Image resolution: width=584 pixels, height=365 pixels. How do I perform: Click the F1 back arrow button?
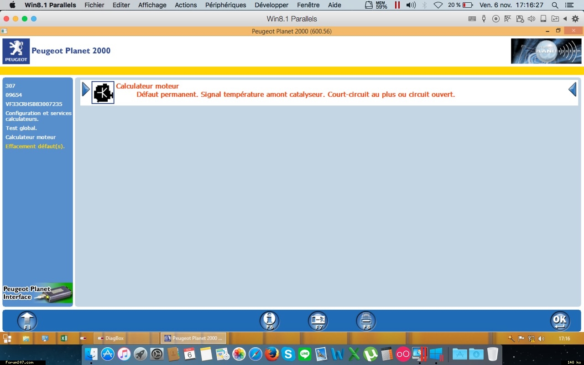pyautogui.click(x=27, y=321)
